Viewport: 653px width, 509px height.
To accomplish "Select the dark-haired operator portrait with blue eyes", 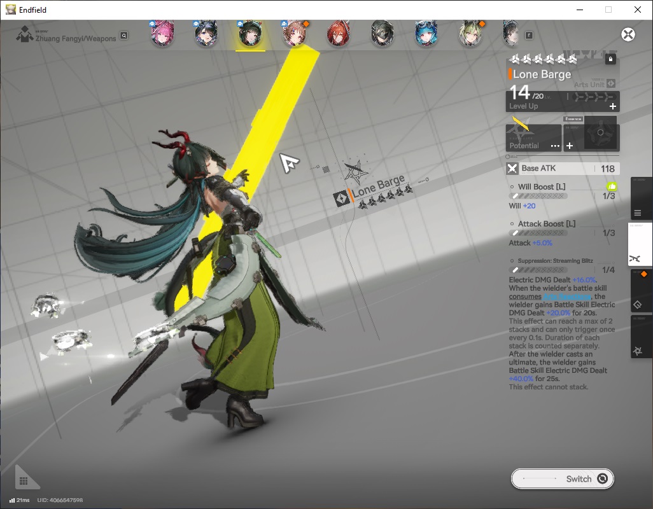I will coord(206,34).
